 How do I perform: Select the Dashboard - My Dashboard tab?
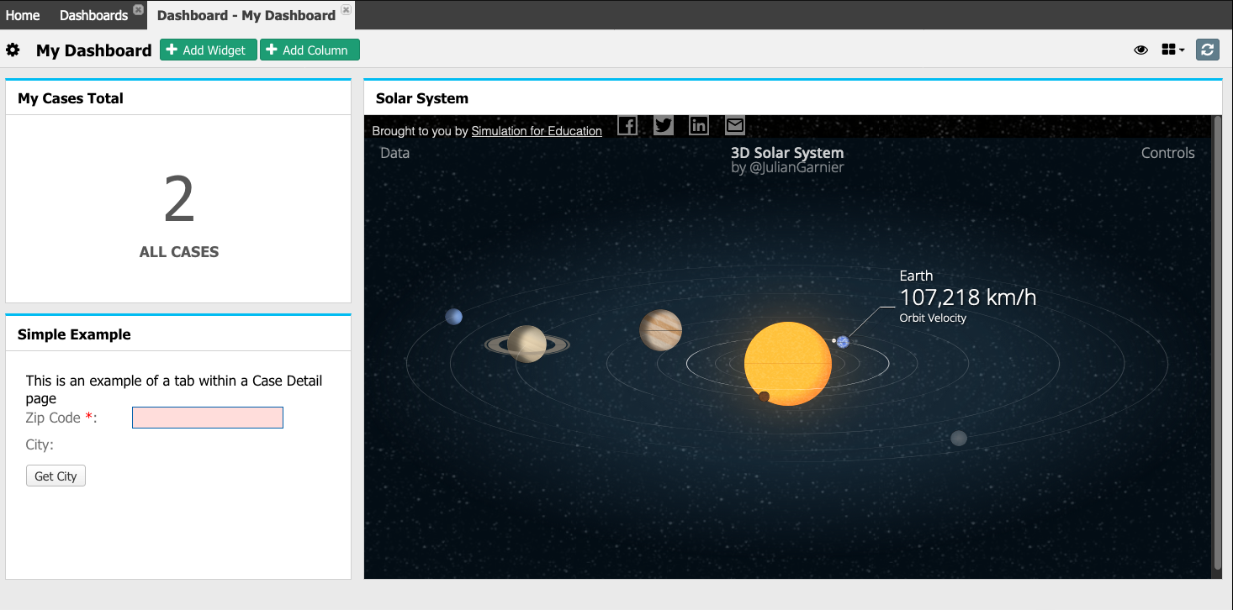[246, 15]
